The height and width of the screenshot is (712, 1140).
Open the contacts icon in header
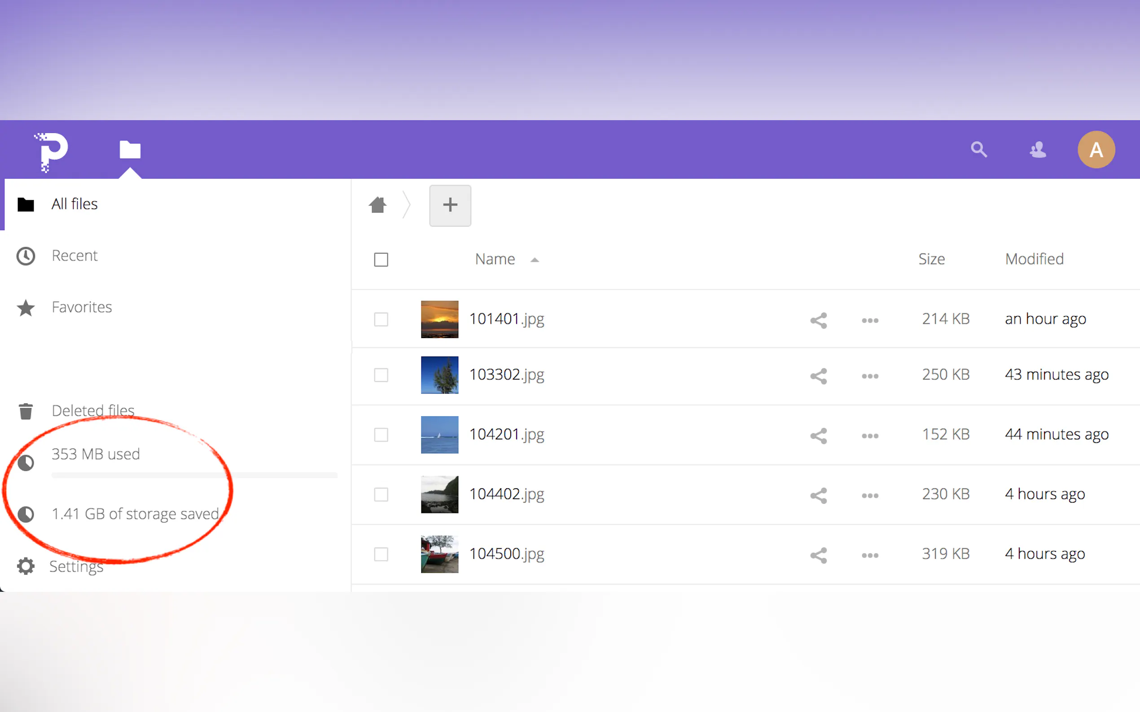pyautogui.click(x=1037, y=150)
